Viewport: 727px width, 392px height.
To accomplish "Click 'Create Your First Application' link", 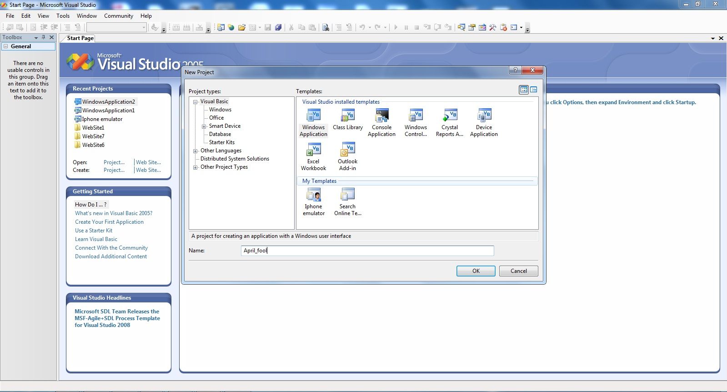I will tap(109, 222).
